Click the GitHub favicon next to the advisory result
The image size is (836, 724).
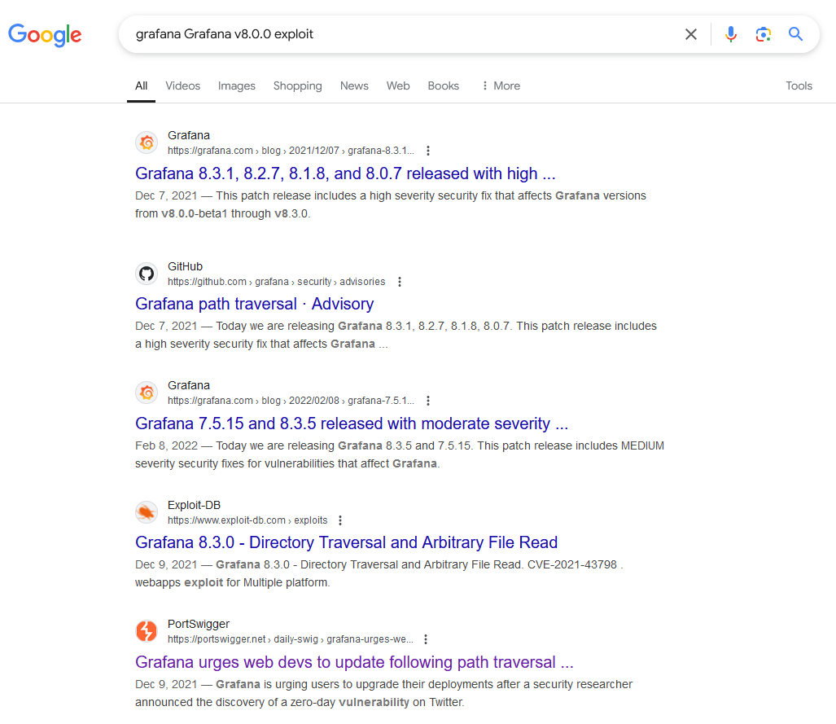coord(147,274)
